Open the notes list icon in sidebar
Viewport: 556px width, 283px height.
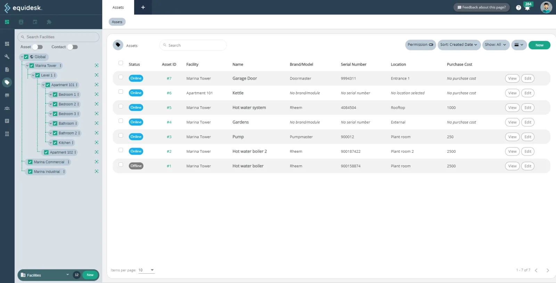click(x=7, y=121)
